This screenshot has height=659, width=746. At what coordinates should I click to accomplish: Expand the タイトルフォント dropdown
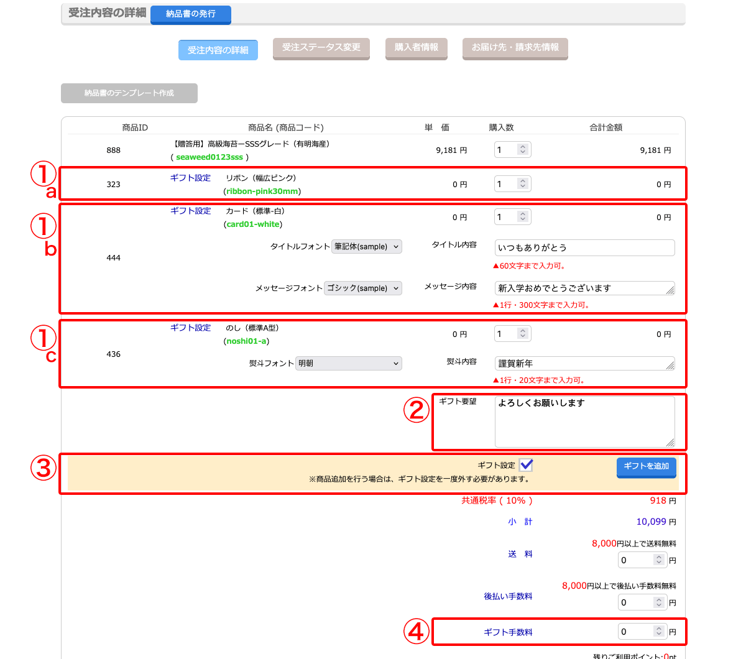[x=367, y=247]
